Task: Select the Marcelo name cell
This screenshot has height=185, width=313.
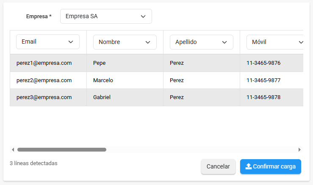Action: pos(103,80)
